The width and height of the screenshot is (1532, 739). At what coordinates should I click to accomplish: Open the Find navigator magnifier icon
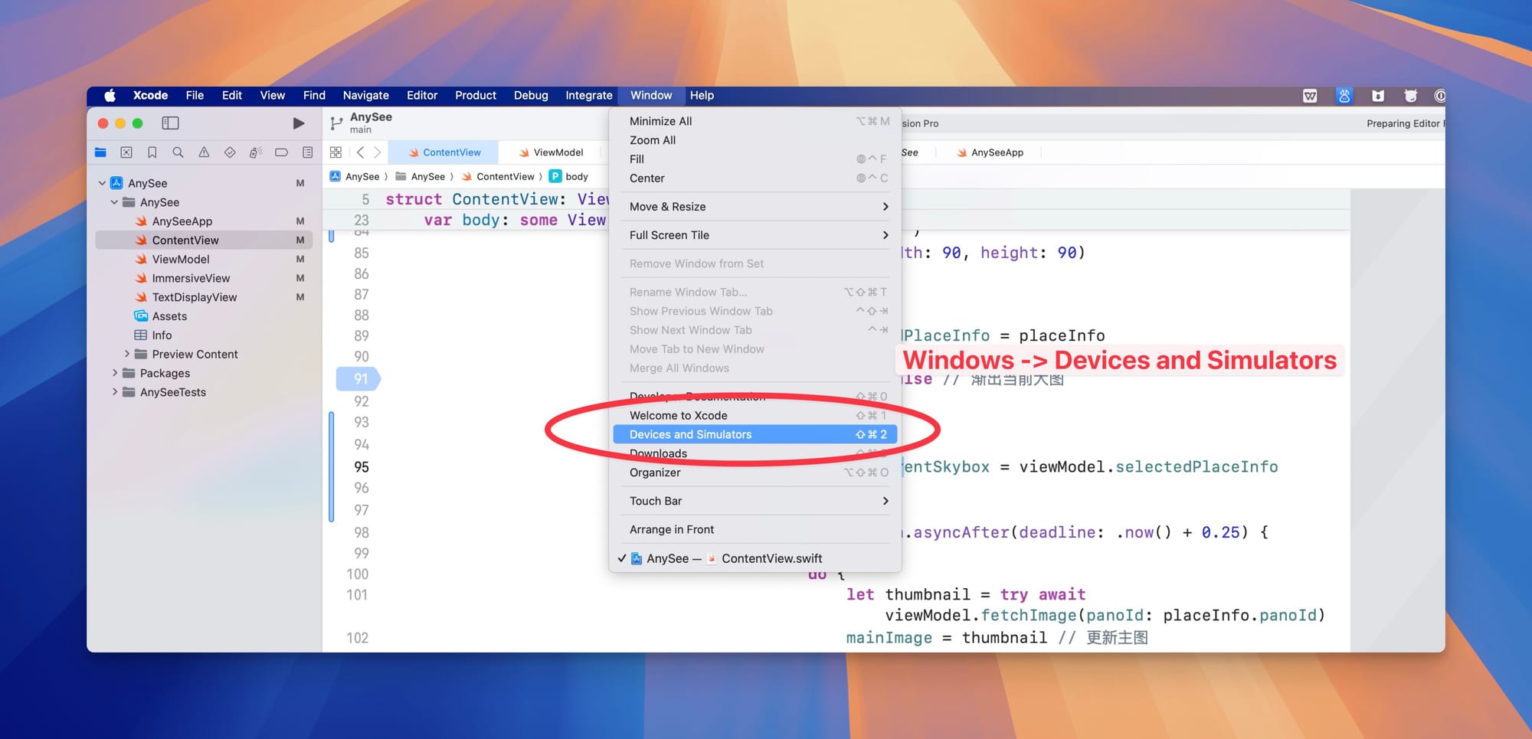pyautogui.click(x=178, y=152)
